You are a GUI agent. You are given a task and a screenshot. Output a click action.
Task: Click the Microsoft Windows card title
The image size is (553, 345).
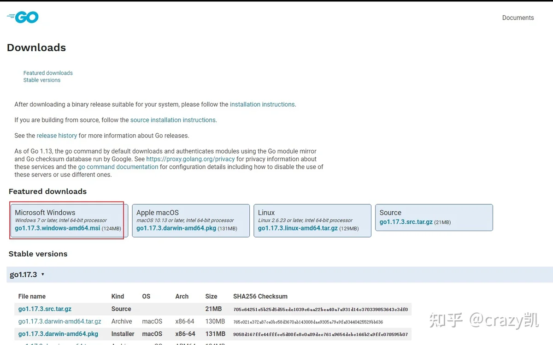[x=45, y=213]
